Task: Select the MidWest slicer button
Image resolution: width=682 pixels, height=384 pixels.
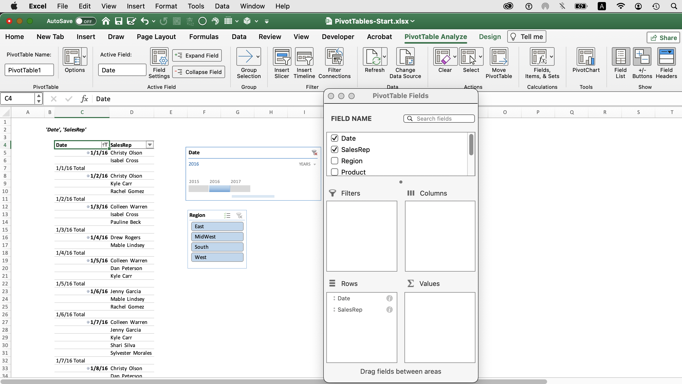Action: tap(217, 237)
